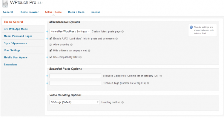Open help icon for video Handling method
The image size is (224, 118).
(122, 102)
